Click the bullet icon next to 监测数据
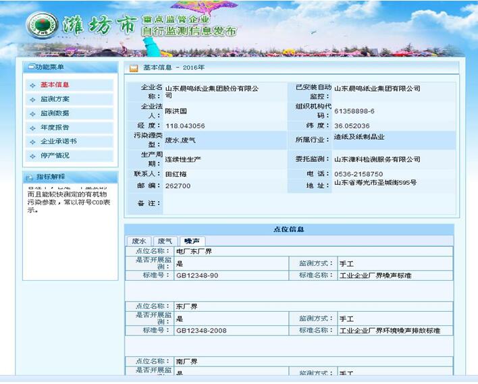 coord(32,113)
